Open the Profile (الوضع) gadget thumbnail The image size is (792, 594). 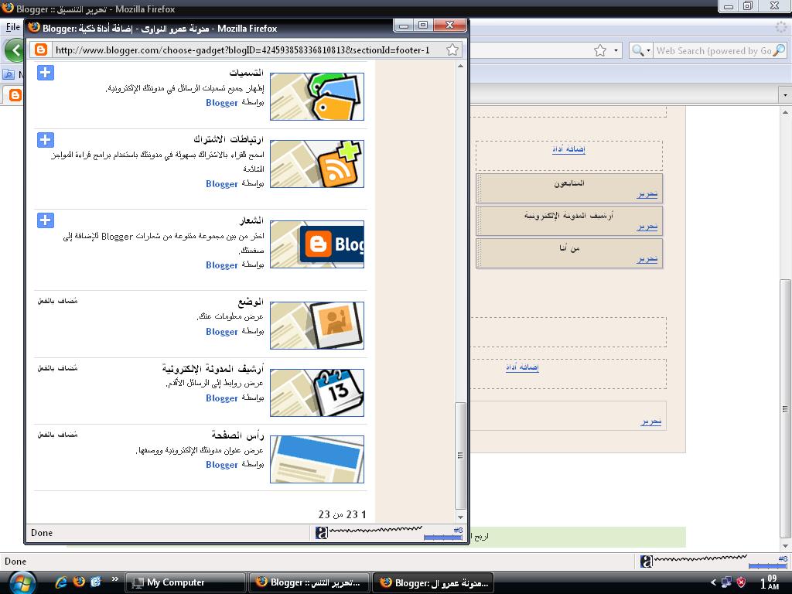[316, 326]
